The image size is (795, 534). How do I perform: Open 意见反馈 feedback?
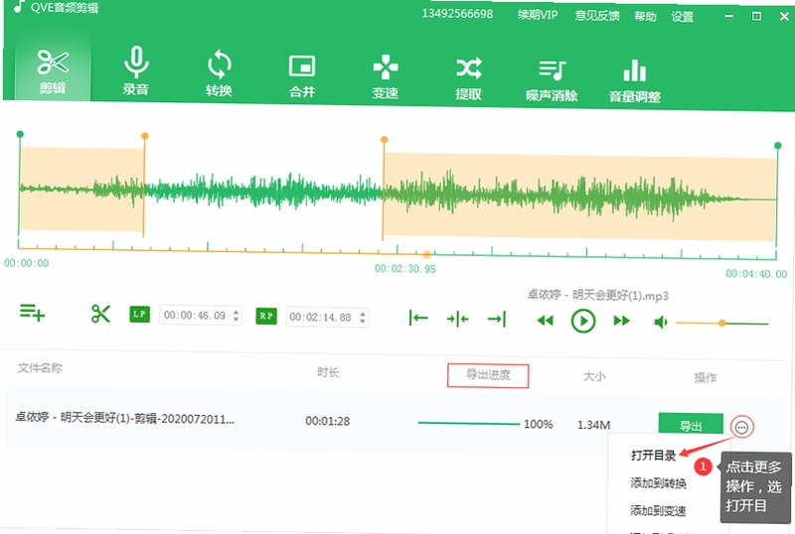point(597,16)
